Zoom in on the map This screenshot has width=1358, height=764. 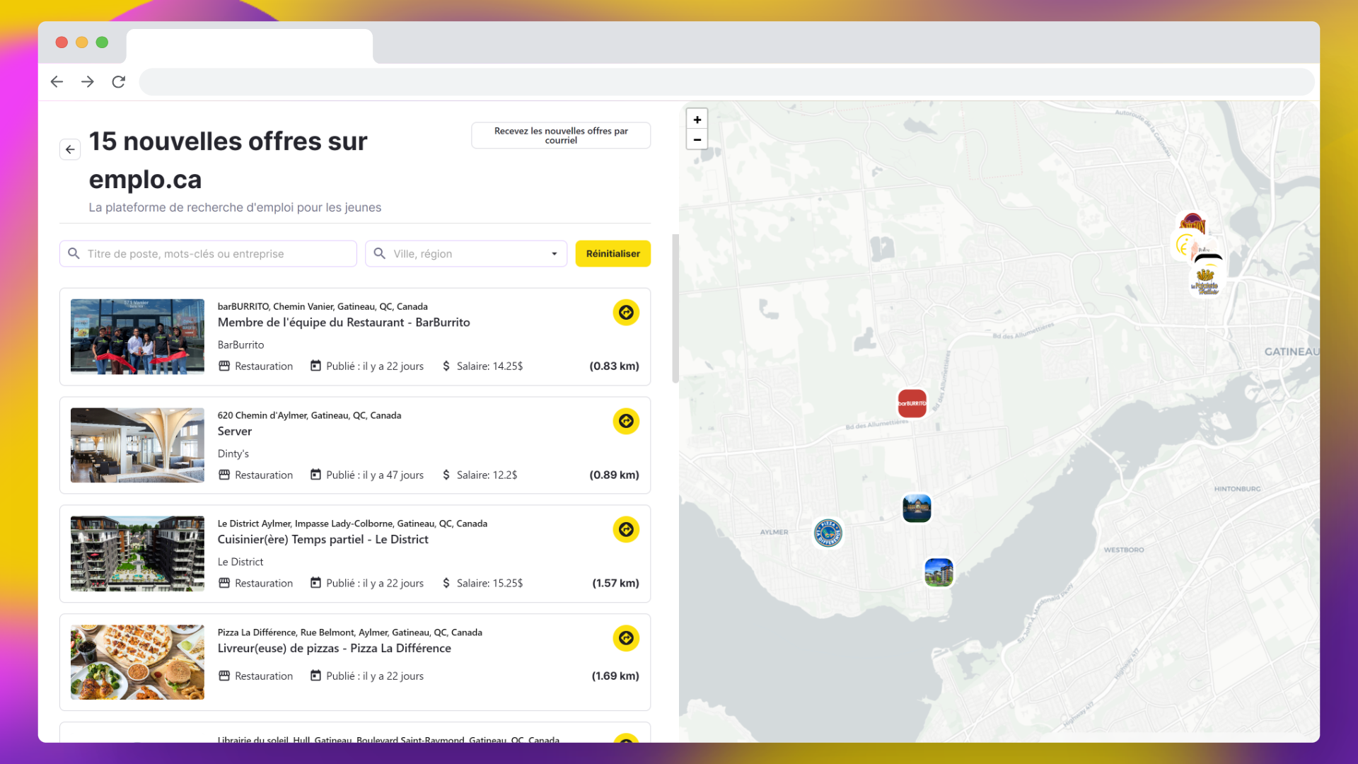coord(697,120)
